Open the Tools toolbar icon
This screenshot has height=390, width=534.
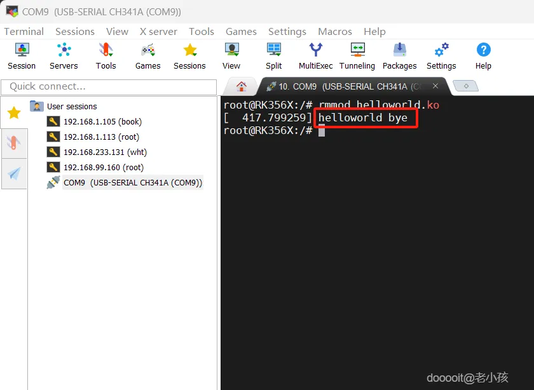tap(106, 56)
